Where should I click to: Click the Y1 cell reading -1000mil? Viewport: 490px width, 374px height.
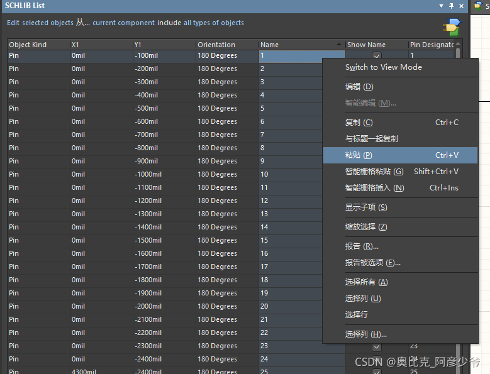click(x=165, y=174)
